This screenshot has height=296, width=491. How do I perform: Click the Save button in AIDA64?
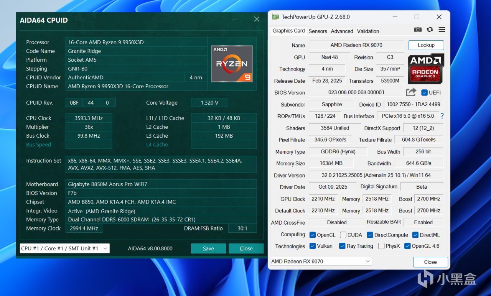pyautogui.click(x=208, y=248)
